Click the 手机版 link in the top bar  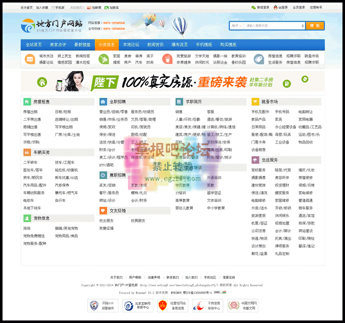(58, 8)
